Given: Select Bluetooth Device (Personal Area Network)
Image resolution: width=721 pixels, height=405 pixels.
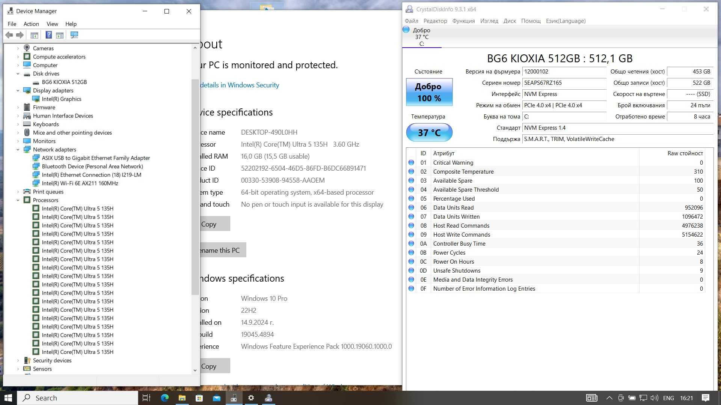Looking at the screenshot, I should (92, 166).
